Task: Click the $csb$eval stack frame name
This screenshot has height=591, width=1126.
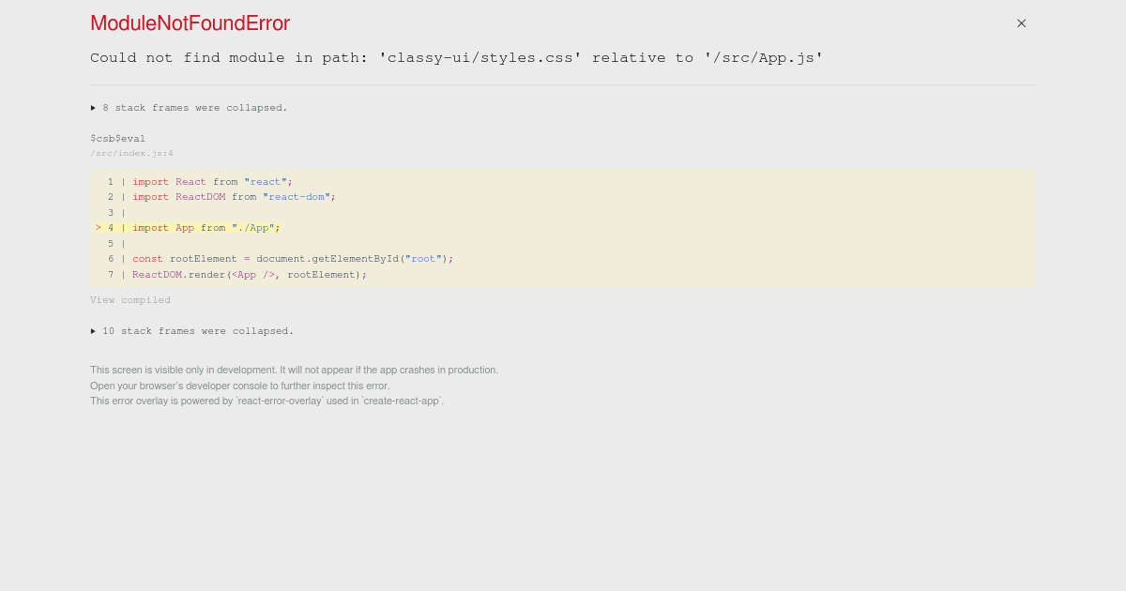Action: pos(117,138)
